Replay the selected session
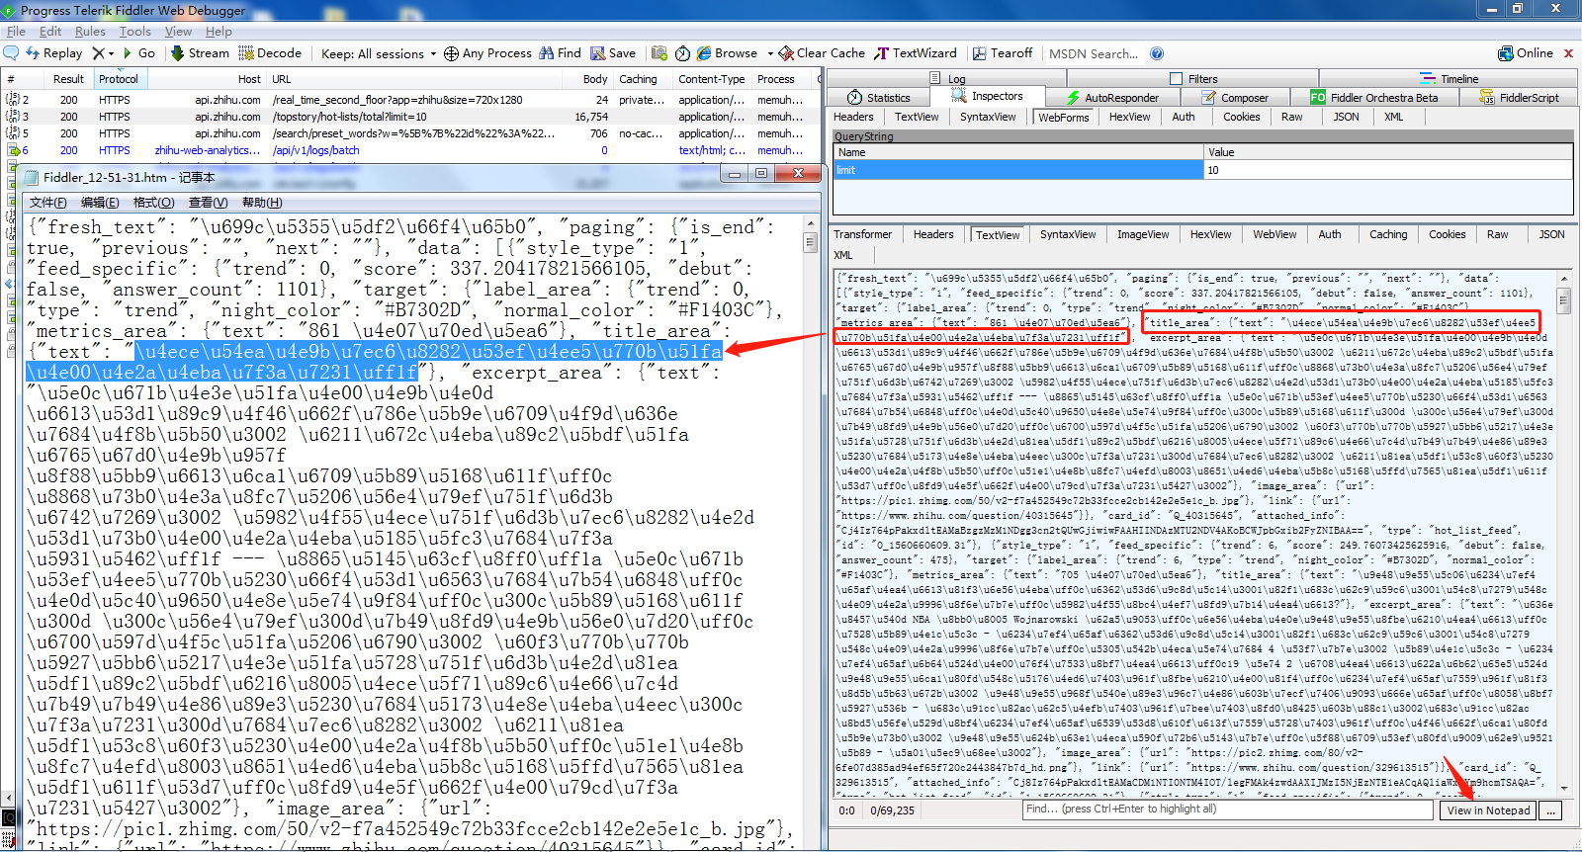 point(53,53)
